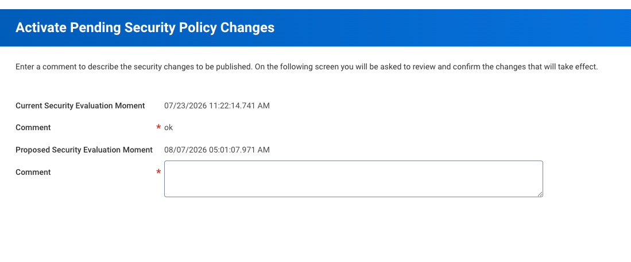This screenshot has height=262, width=631.
Task: Click the Comment text area's corner grip
Action: click(540, 194)
